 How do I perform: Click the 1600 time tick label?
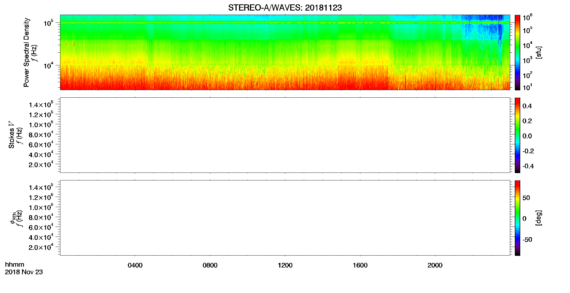pos(360,265)
